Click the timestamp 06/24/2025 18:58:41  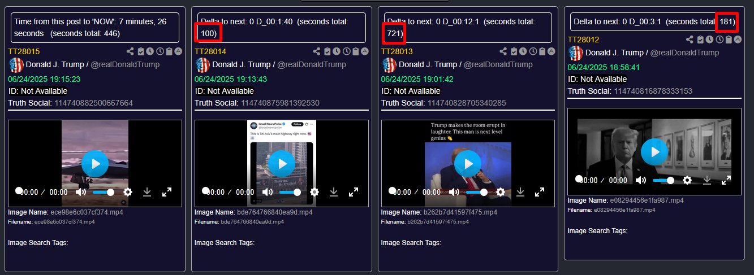pos(604,67)
